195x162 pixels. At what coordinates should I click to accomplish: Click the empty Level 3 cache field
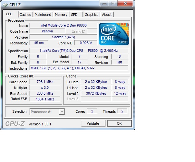point(96,99)
